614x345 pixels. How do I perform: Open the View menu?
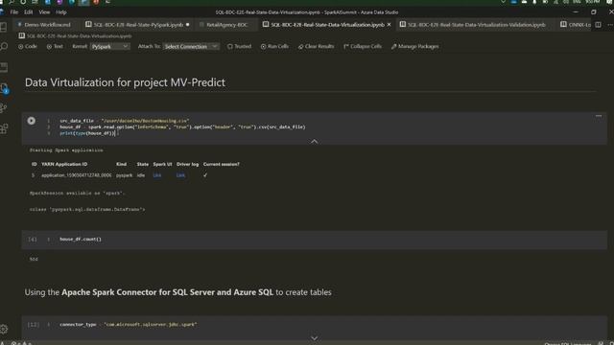click(44, 12)
